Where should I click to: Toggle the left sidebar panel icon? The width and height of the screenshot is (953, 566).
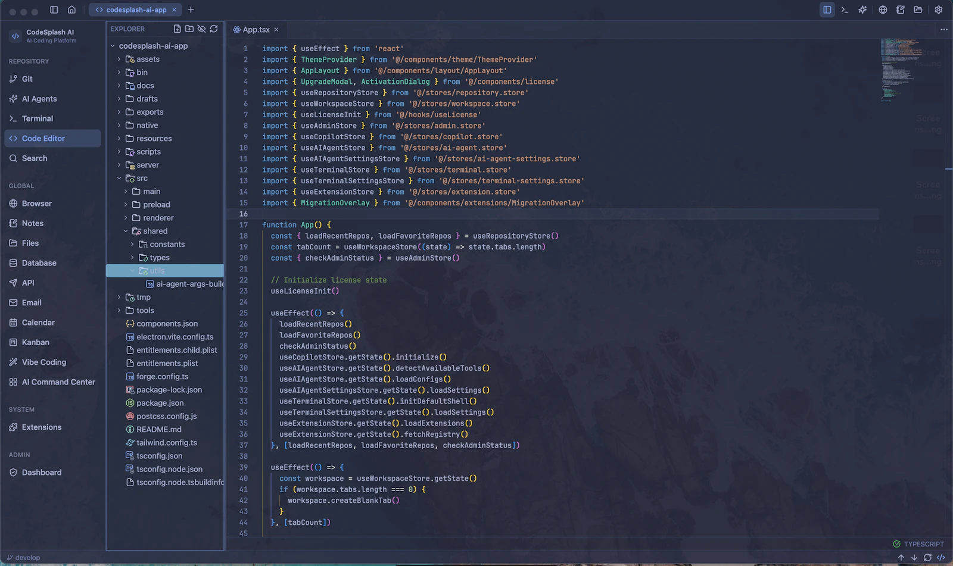tap(54, 10)
